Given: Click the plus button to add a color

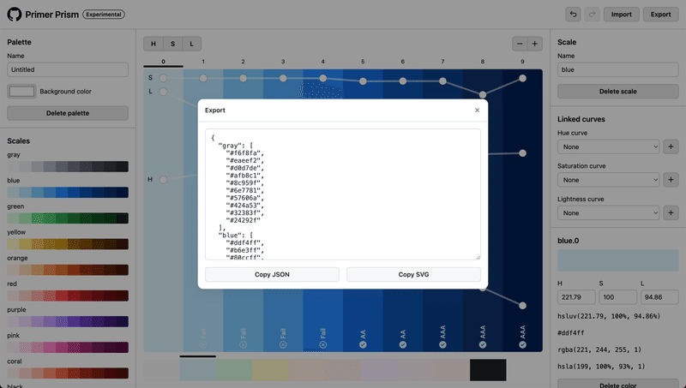Looking at the screenshot, I should point(534,44).
